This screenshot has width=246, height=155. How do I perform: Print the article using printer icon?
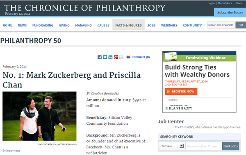coord(128,57)
